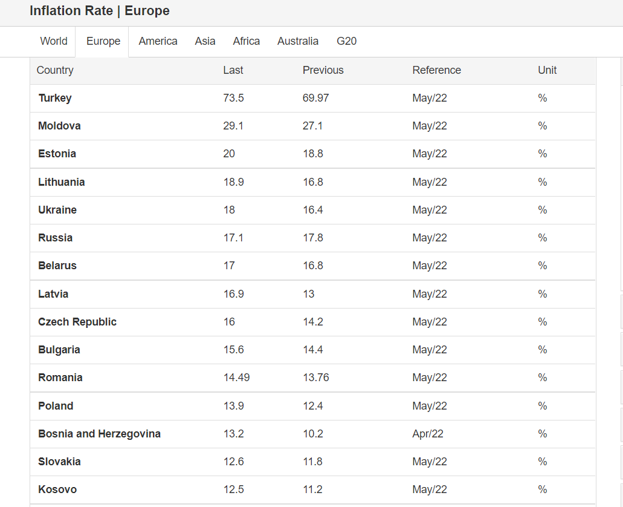This screenshot has height=507, width=623.
Task: Click the Reference column header
Action: pos(436,70)
